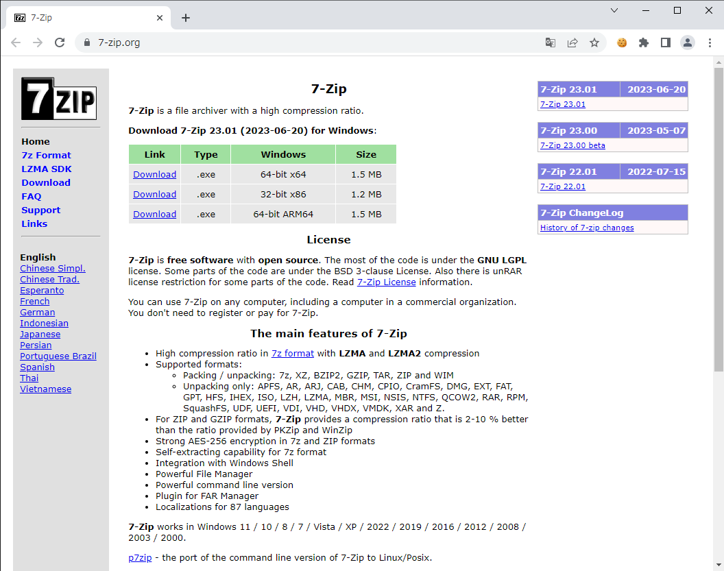
Task: Close the 7-Zip browser tab
Action: click(x=160, y=18)
